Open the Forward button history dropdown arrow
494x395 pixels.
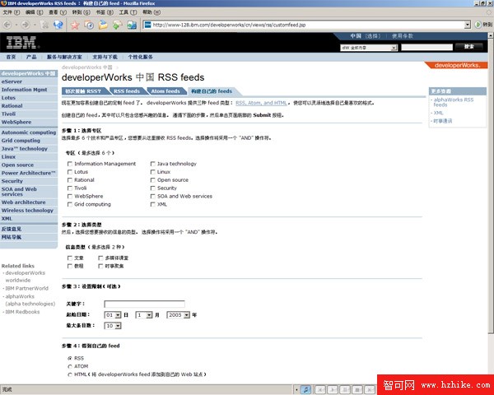(x=35, y=25)
